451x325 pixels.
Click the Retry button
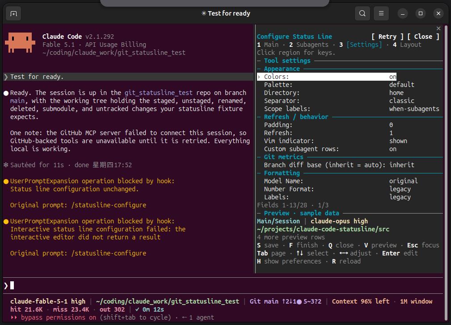[x=387, y=37]
